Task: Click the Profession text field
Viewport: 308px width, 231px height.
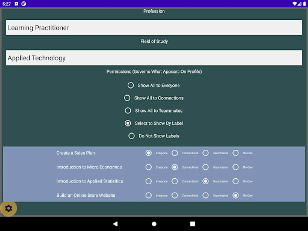Action: pyautogui.click(x=154, y=27)
